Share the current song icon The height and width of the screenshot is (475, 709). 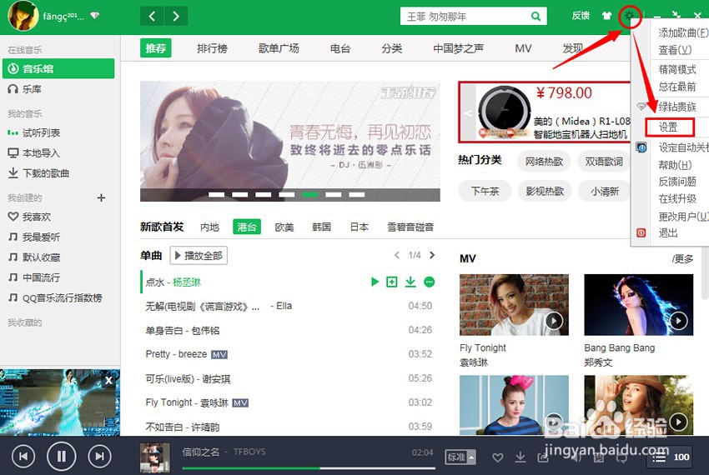[x=543, y=457]
